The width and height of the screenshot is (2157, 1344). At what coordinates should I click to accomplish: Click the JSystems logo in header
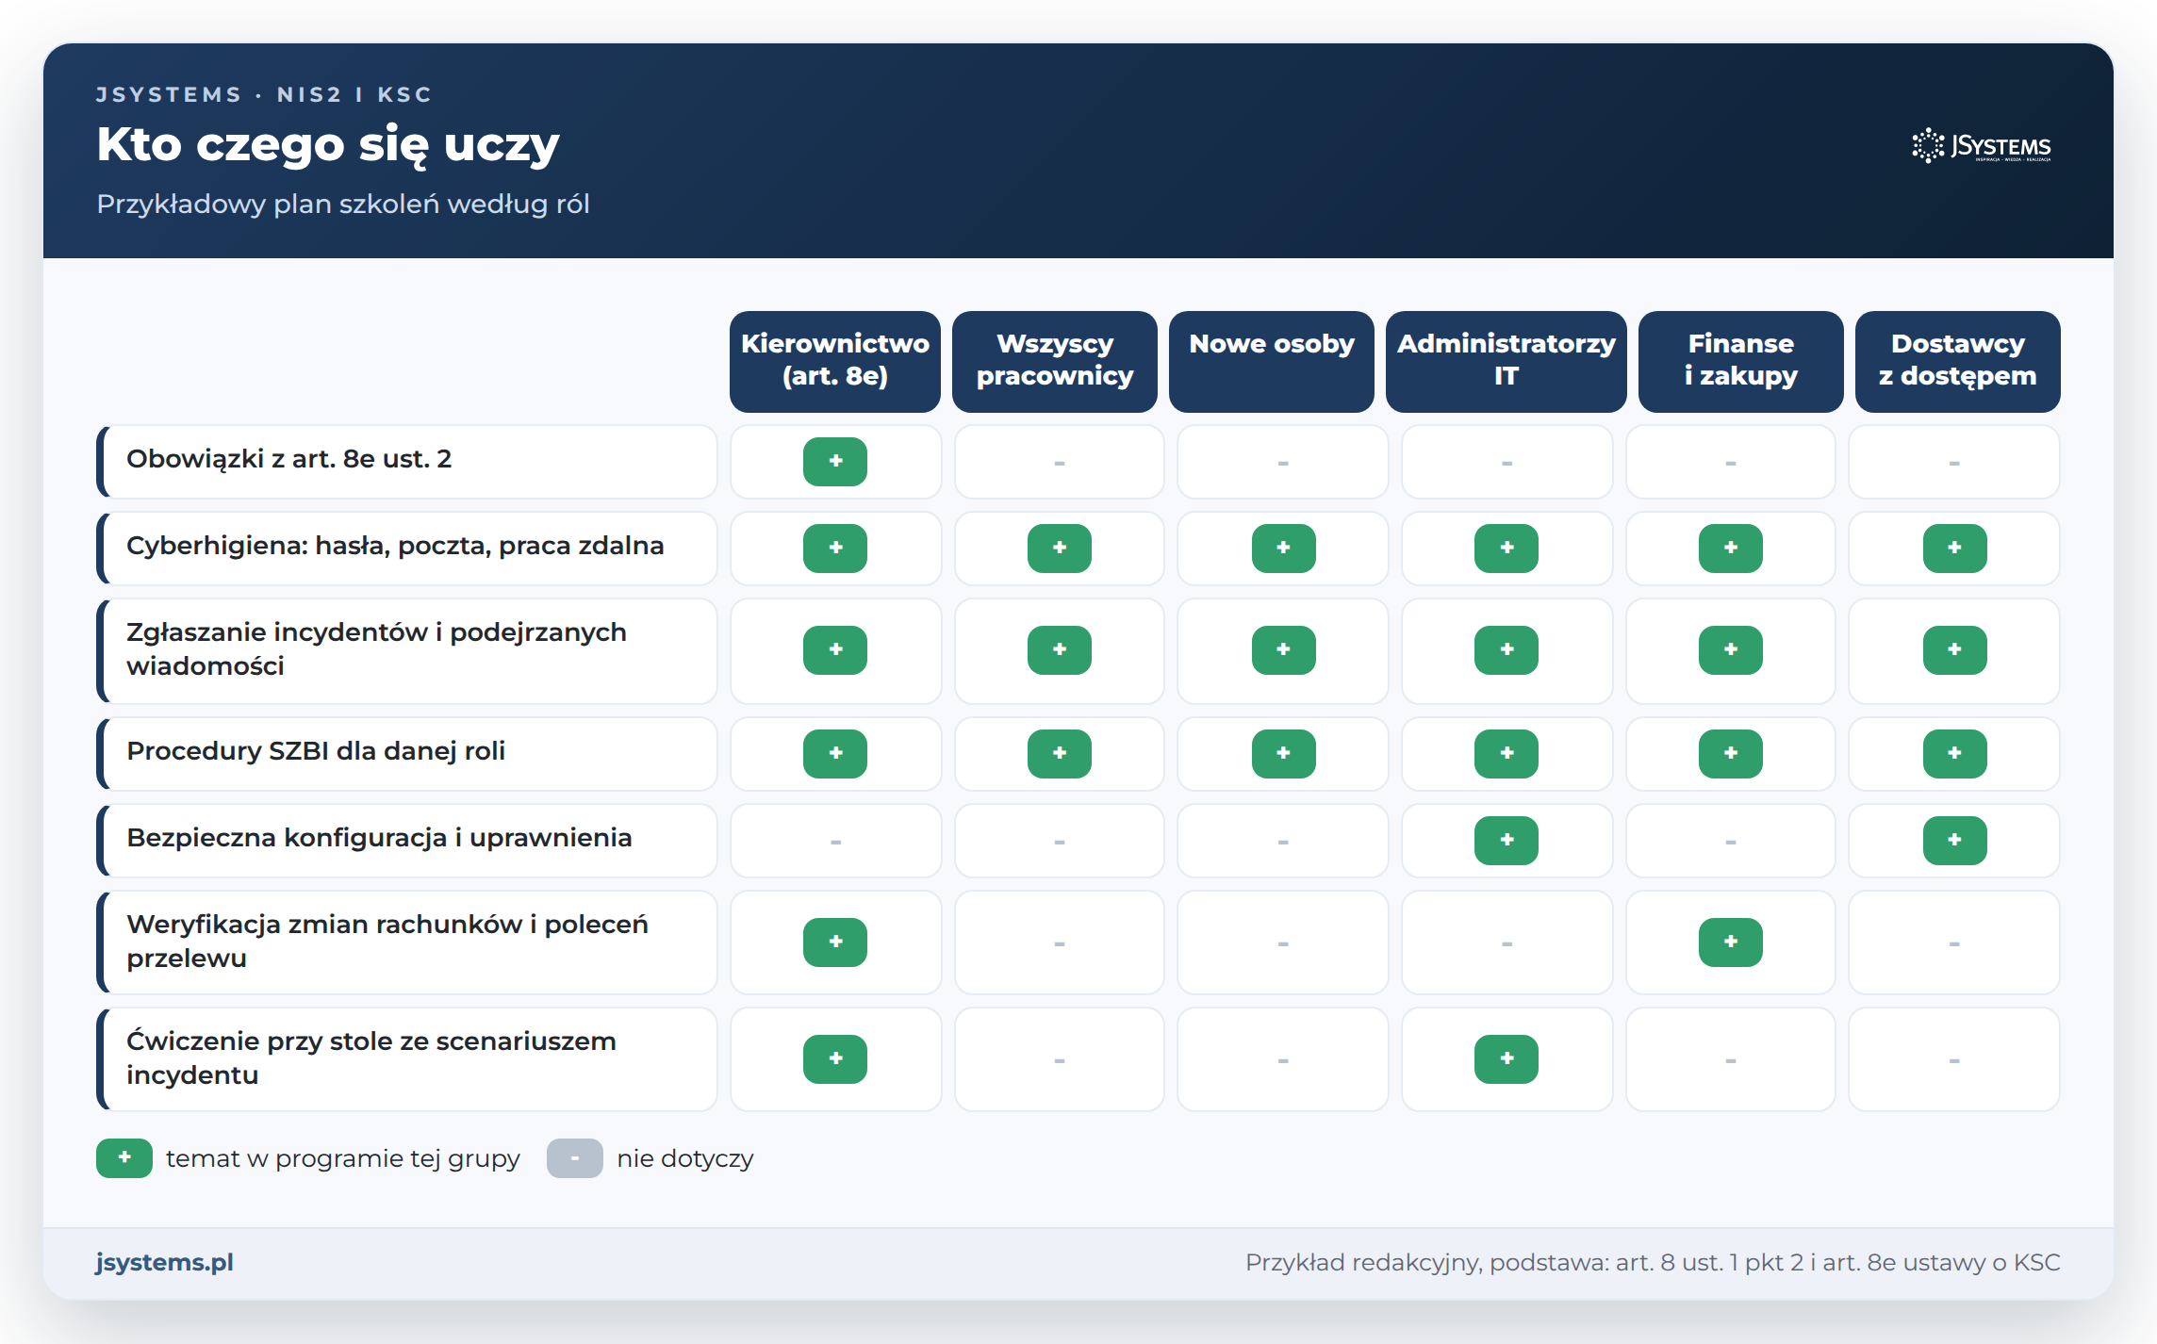[1981, 146]
